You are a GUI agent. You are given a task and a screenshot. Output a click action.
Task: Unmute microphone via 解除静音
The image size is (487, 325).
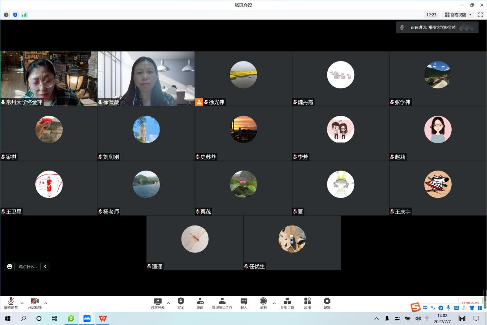(11, 302)
